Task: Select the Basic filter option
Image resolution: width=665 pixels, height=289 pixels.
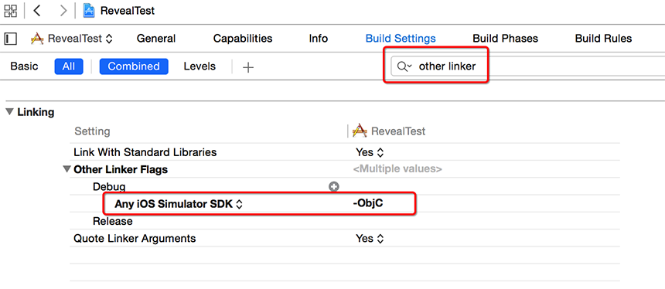Action: pos(24,66)
